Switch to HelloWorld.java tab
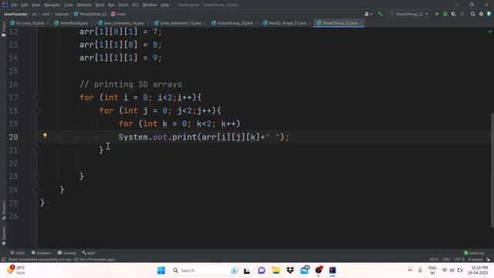 74,23
